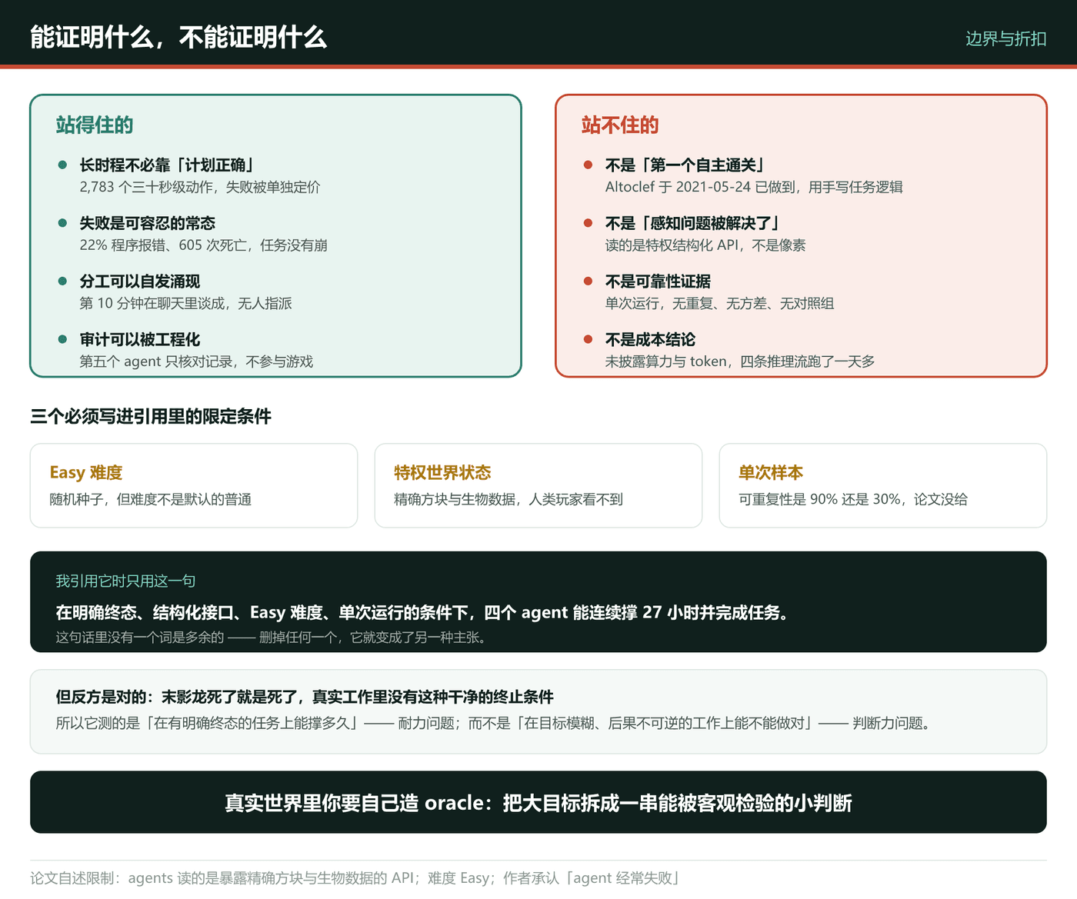Select the bullet title 审计可以被工程化

point(140,339)
